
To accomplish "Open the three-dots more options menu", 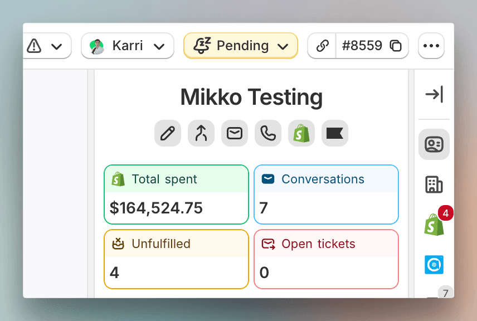I will pos(431,46).
